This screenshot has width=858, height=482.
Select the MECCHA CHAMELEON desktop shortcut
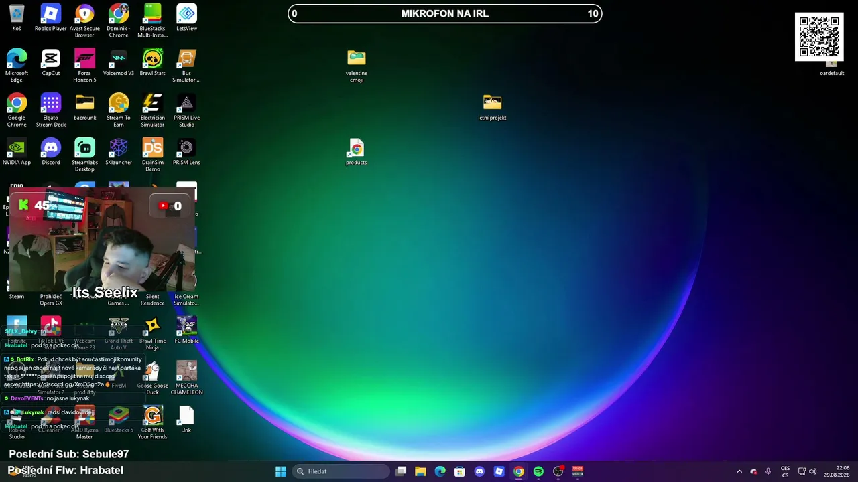186,378
